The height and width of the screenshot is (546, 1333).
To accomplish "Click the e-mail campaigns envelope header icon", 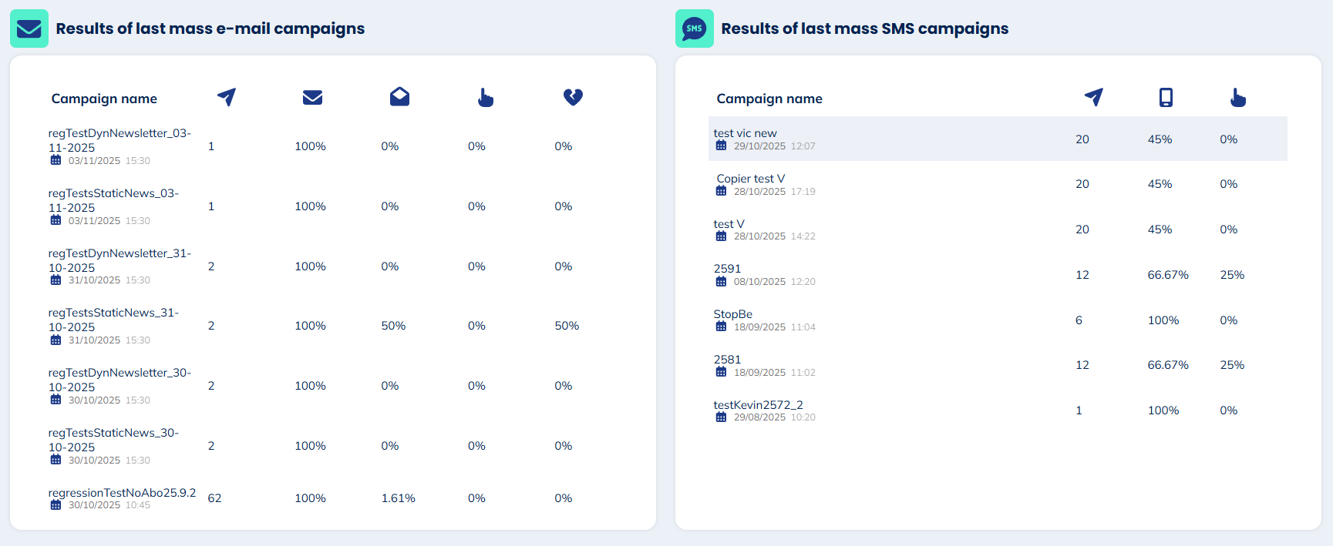I will coord(29,28).
